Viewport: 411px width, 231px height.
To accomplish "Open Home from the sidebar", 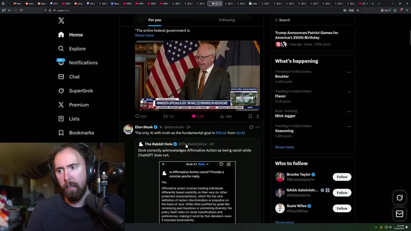I will click(x=71, y=35).
